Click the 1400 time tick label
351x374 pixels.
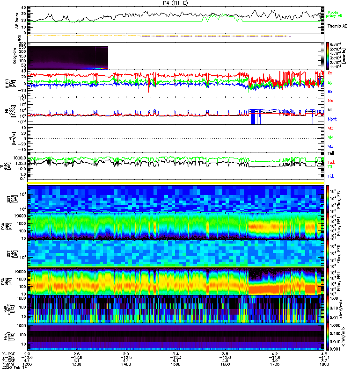click(126, 364)
